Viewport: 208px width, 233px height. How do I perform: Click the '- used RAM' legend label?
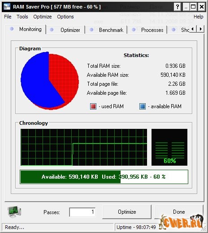click(111, 106)
